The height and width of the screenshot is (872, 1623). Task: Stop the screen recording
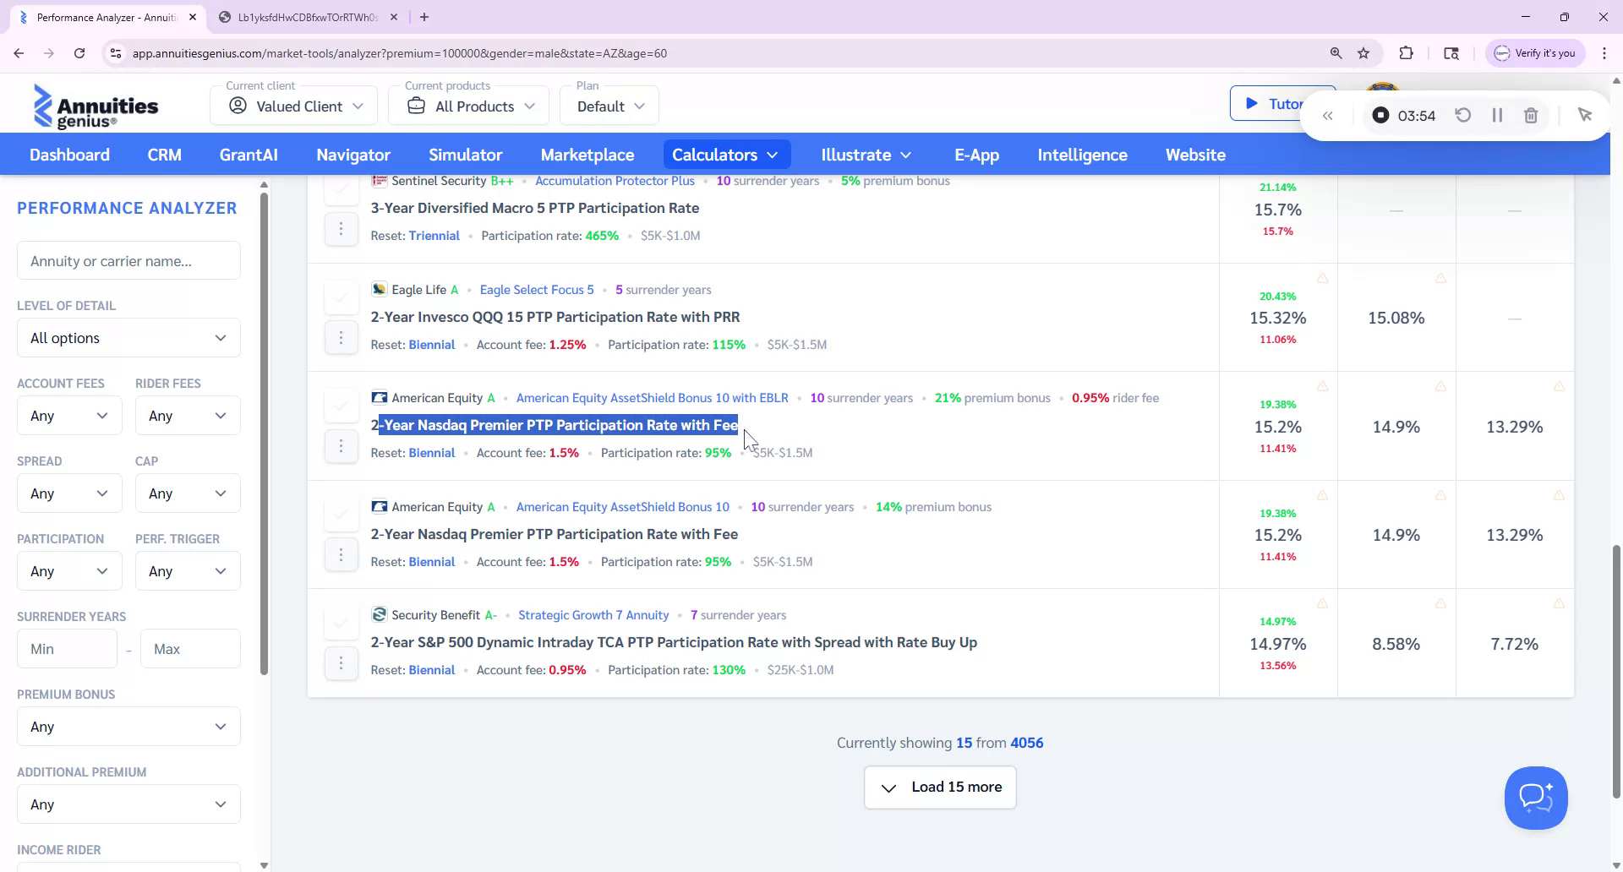point(1381,114)
